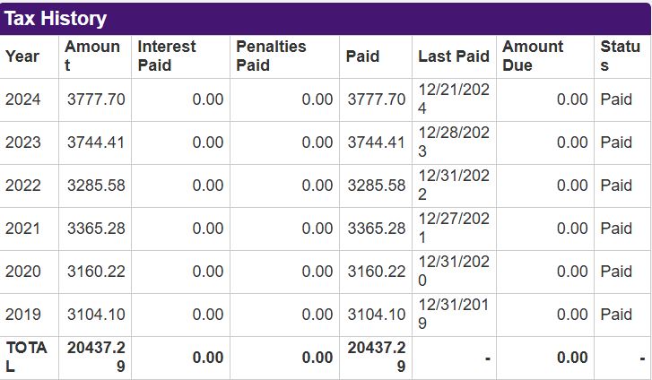The height and width of the screenshot is (380, 652).
Task: Click the TOTAL row label
Action: 27,358
